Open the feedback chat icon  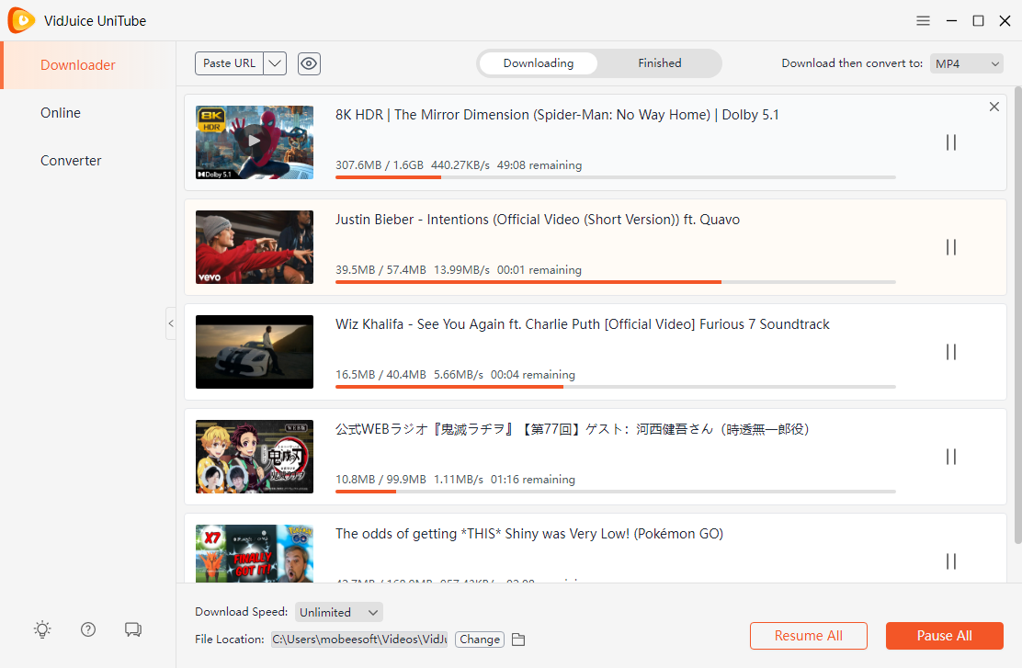click(x=133, y=629)
